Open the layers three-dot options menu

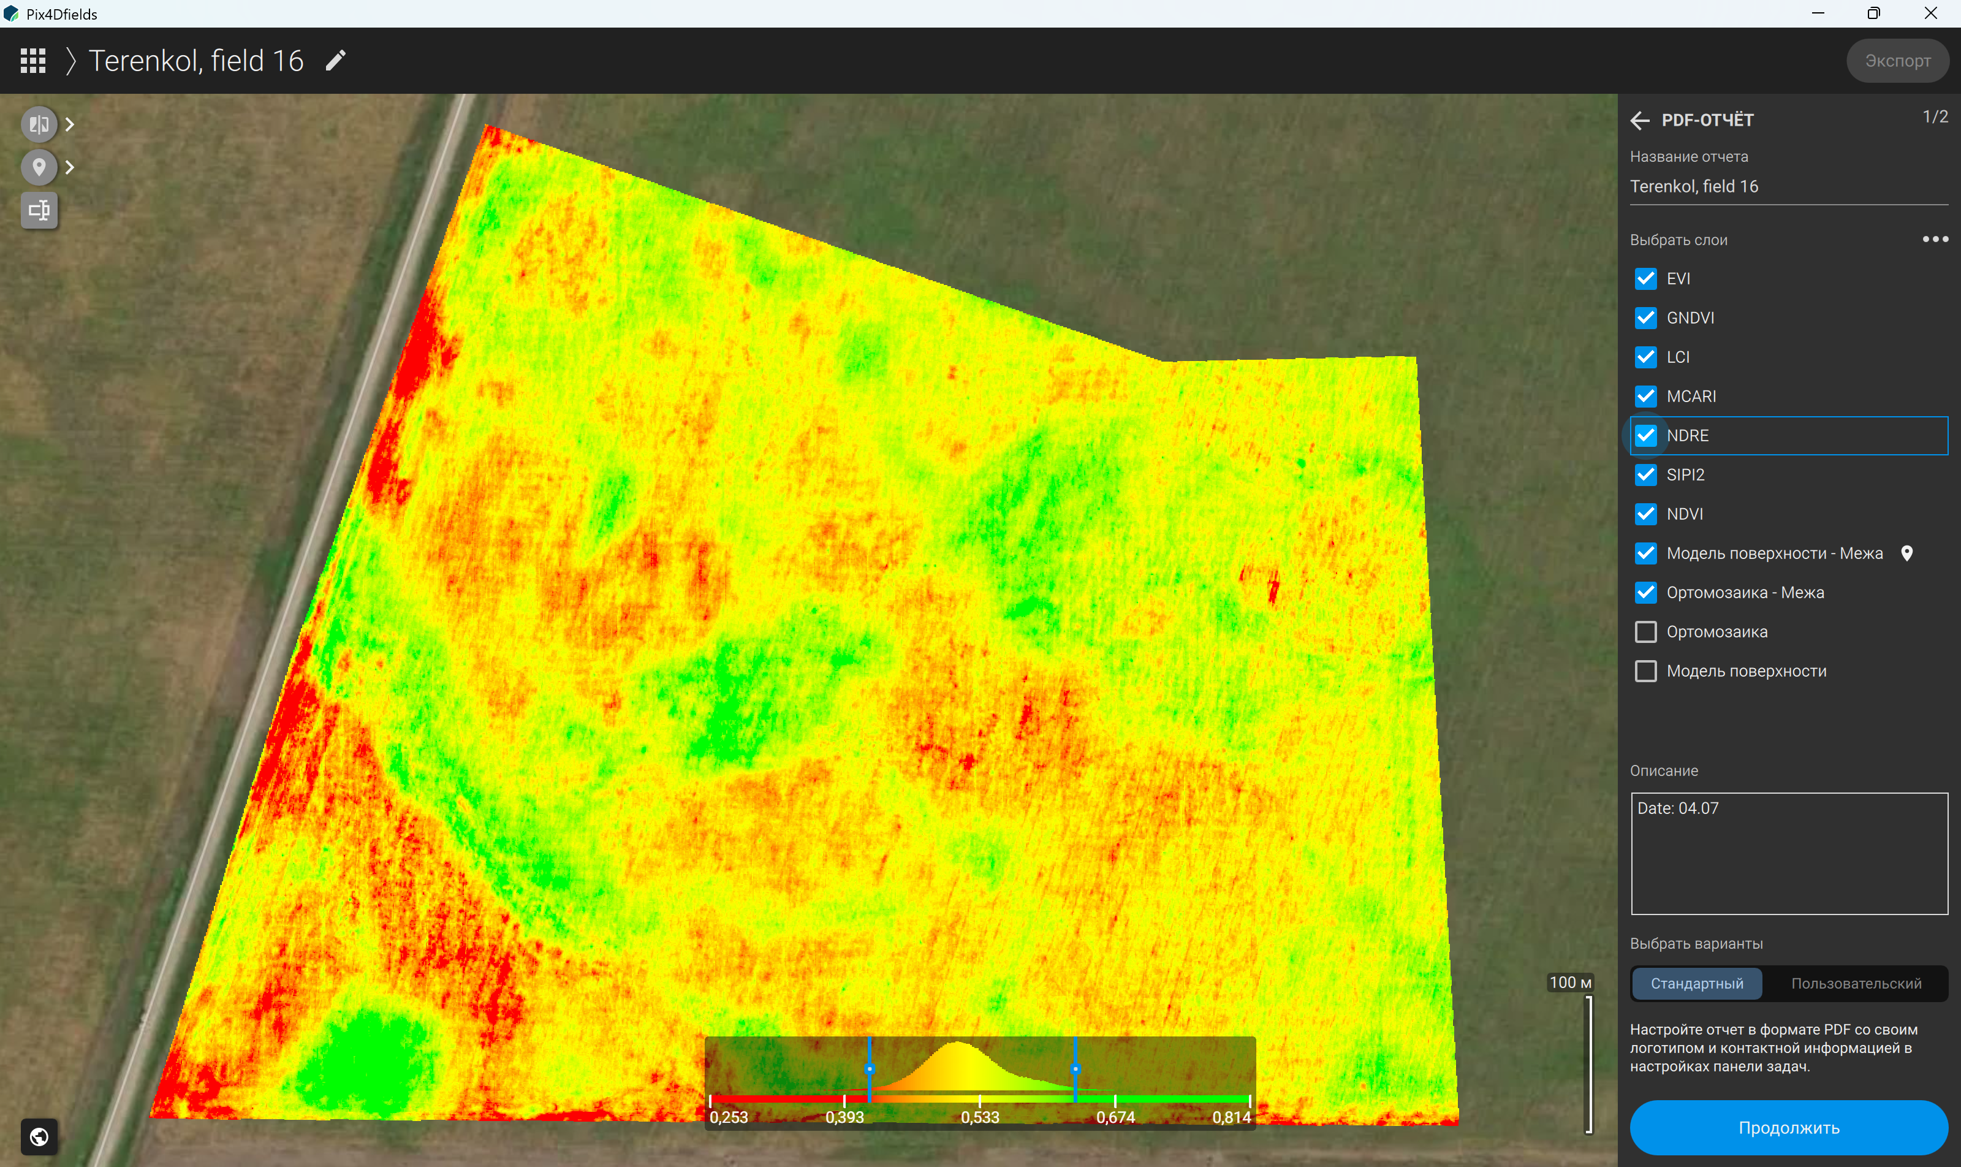pos(1935,239)
